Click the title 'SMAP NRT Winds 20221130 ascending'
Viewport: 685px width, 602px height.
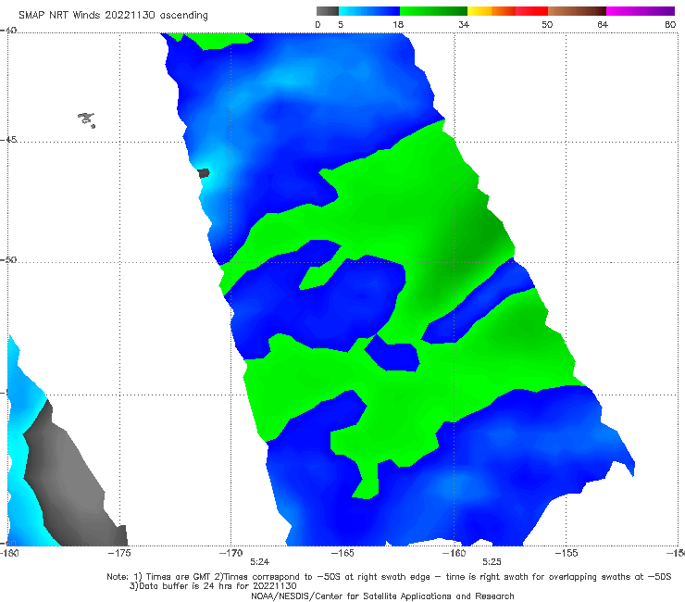pyautogui.click(x=113, y=15)
